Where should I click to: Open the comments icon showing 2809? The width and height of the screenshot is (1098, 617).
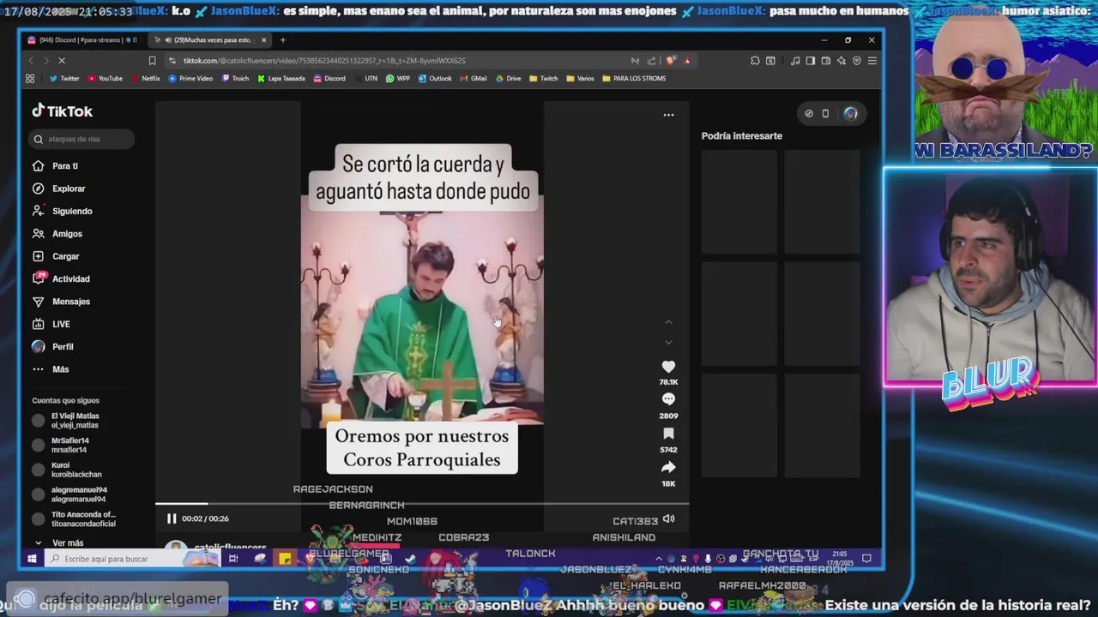click(668, 400)
